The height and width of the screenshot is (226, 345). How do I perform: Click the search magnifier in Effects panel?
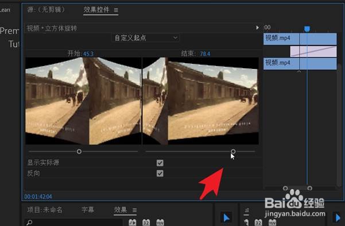(x=29, y=223)
